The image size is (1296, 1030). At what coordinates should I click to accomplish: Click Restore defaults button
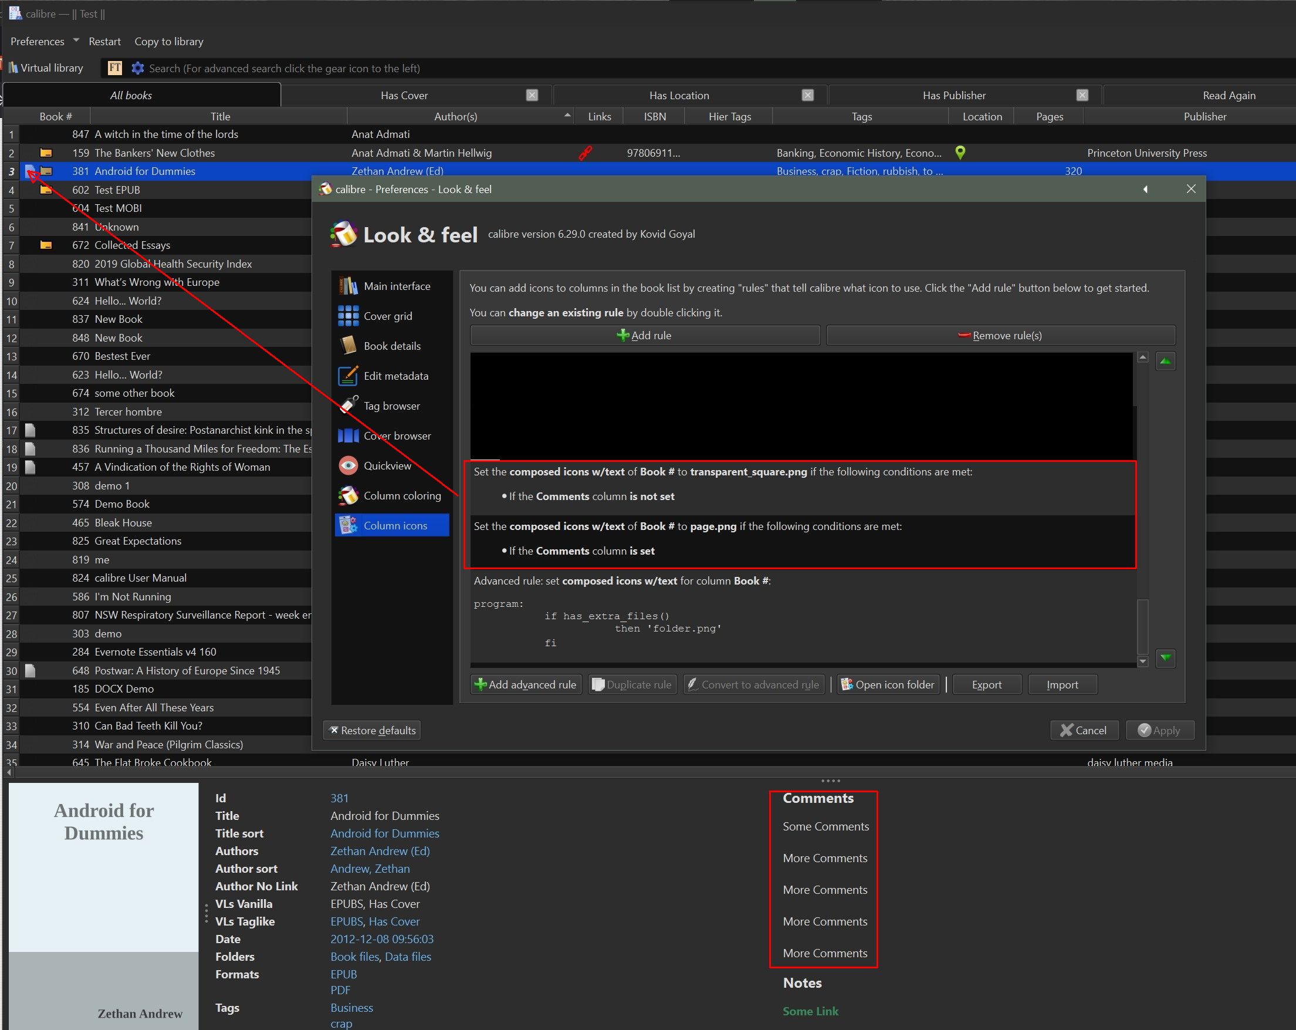[372, 730]
